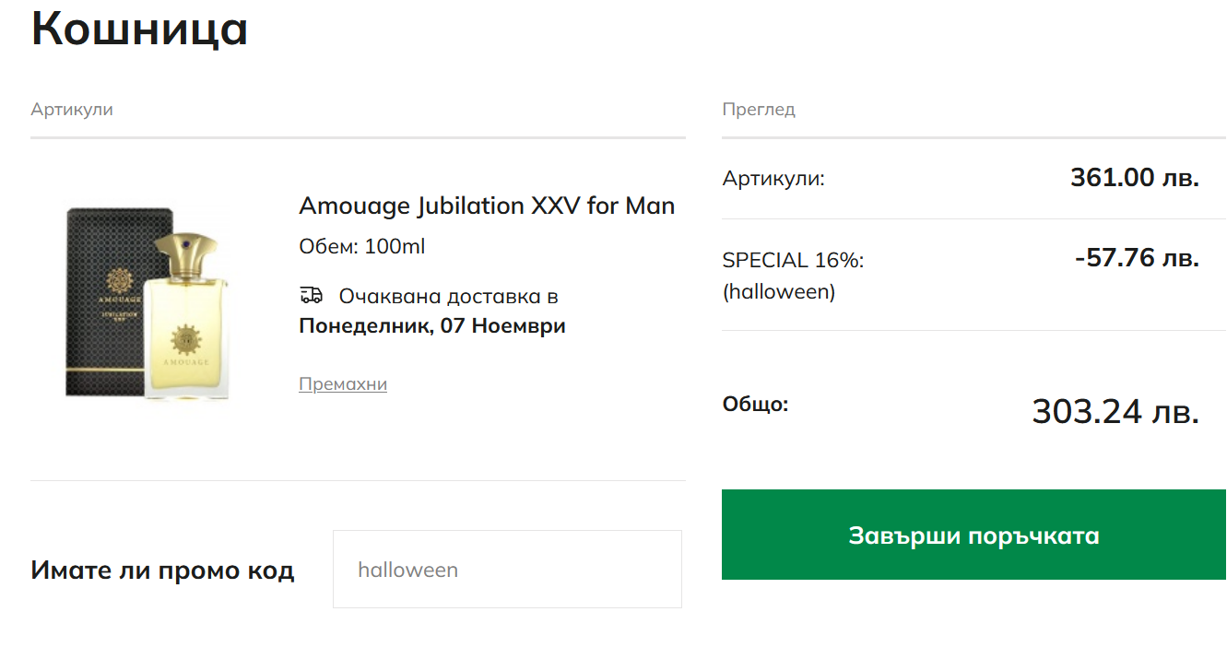
Task: Click the Кошница page heading
Action: pyautogui.click(x=139, y=29)
